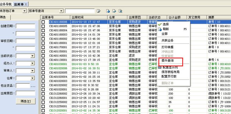Click the approve document checkmark icon in toolbar
The width and height of the screenshot is (231, 114).
pos(114,11)
